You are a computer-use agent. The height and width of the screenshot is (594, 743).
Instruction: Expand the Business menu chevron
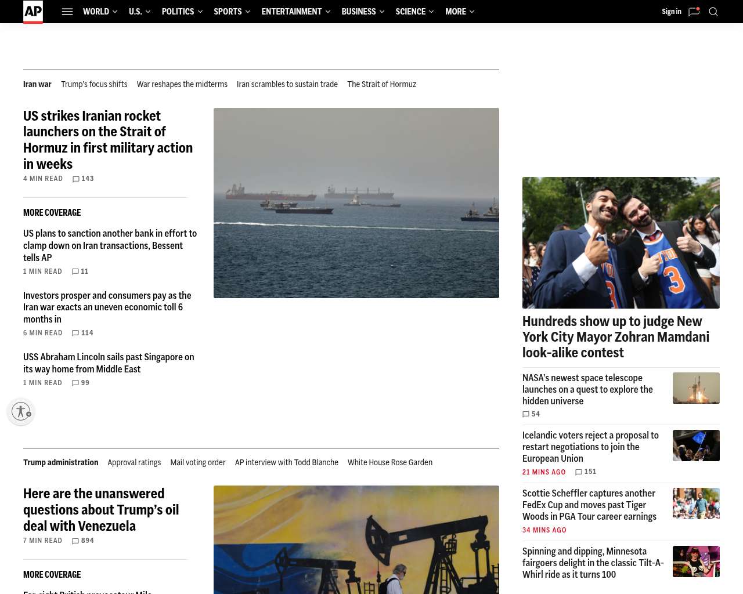382,12
